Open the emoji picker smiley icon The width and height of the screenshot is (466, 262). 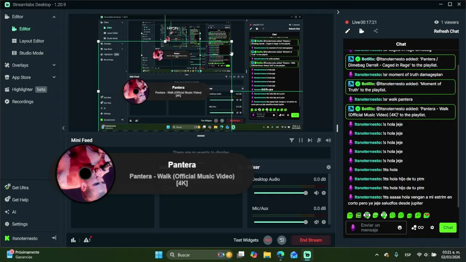[400, 227]
